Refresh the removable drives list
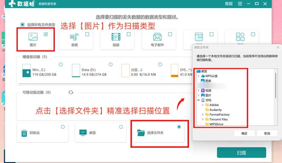The image size is (282, 163). pyautogui.click(x=71, y=93)
